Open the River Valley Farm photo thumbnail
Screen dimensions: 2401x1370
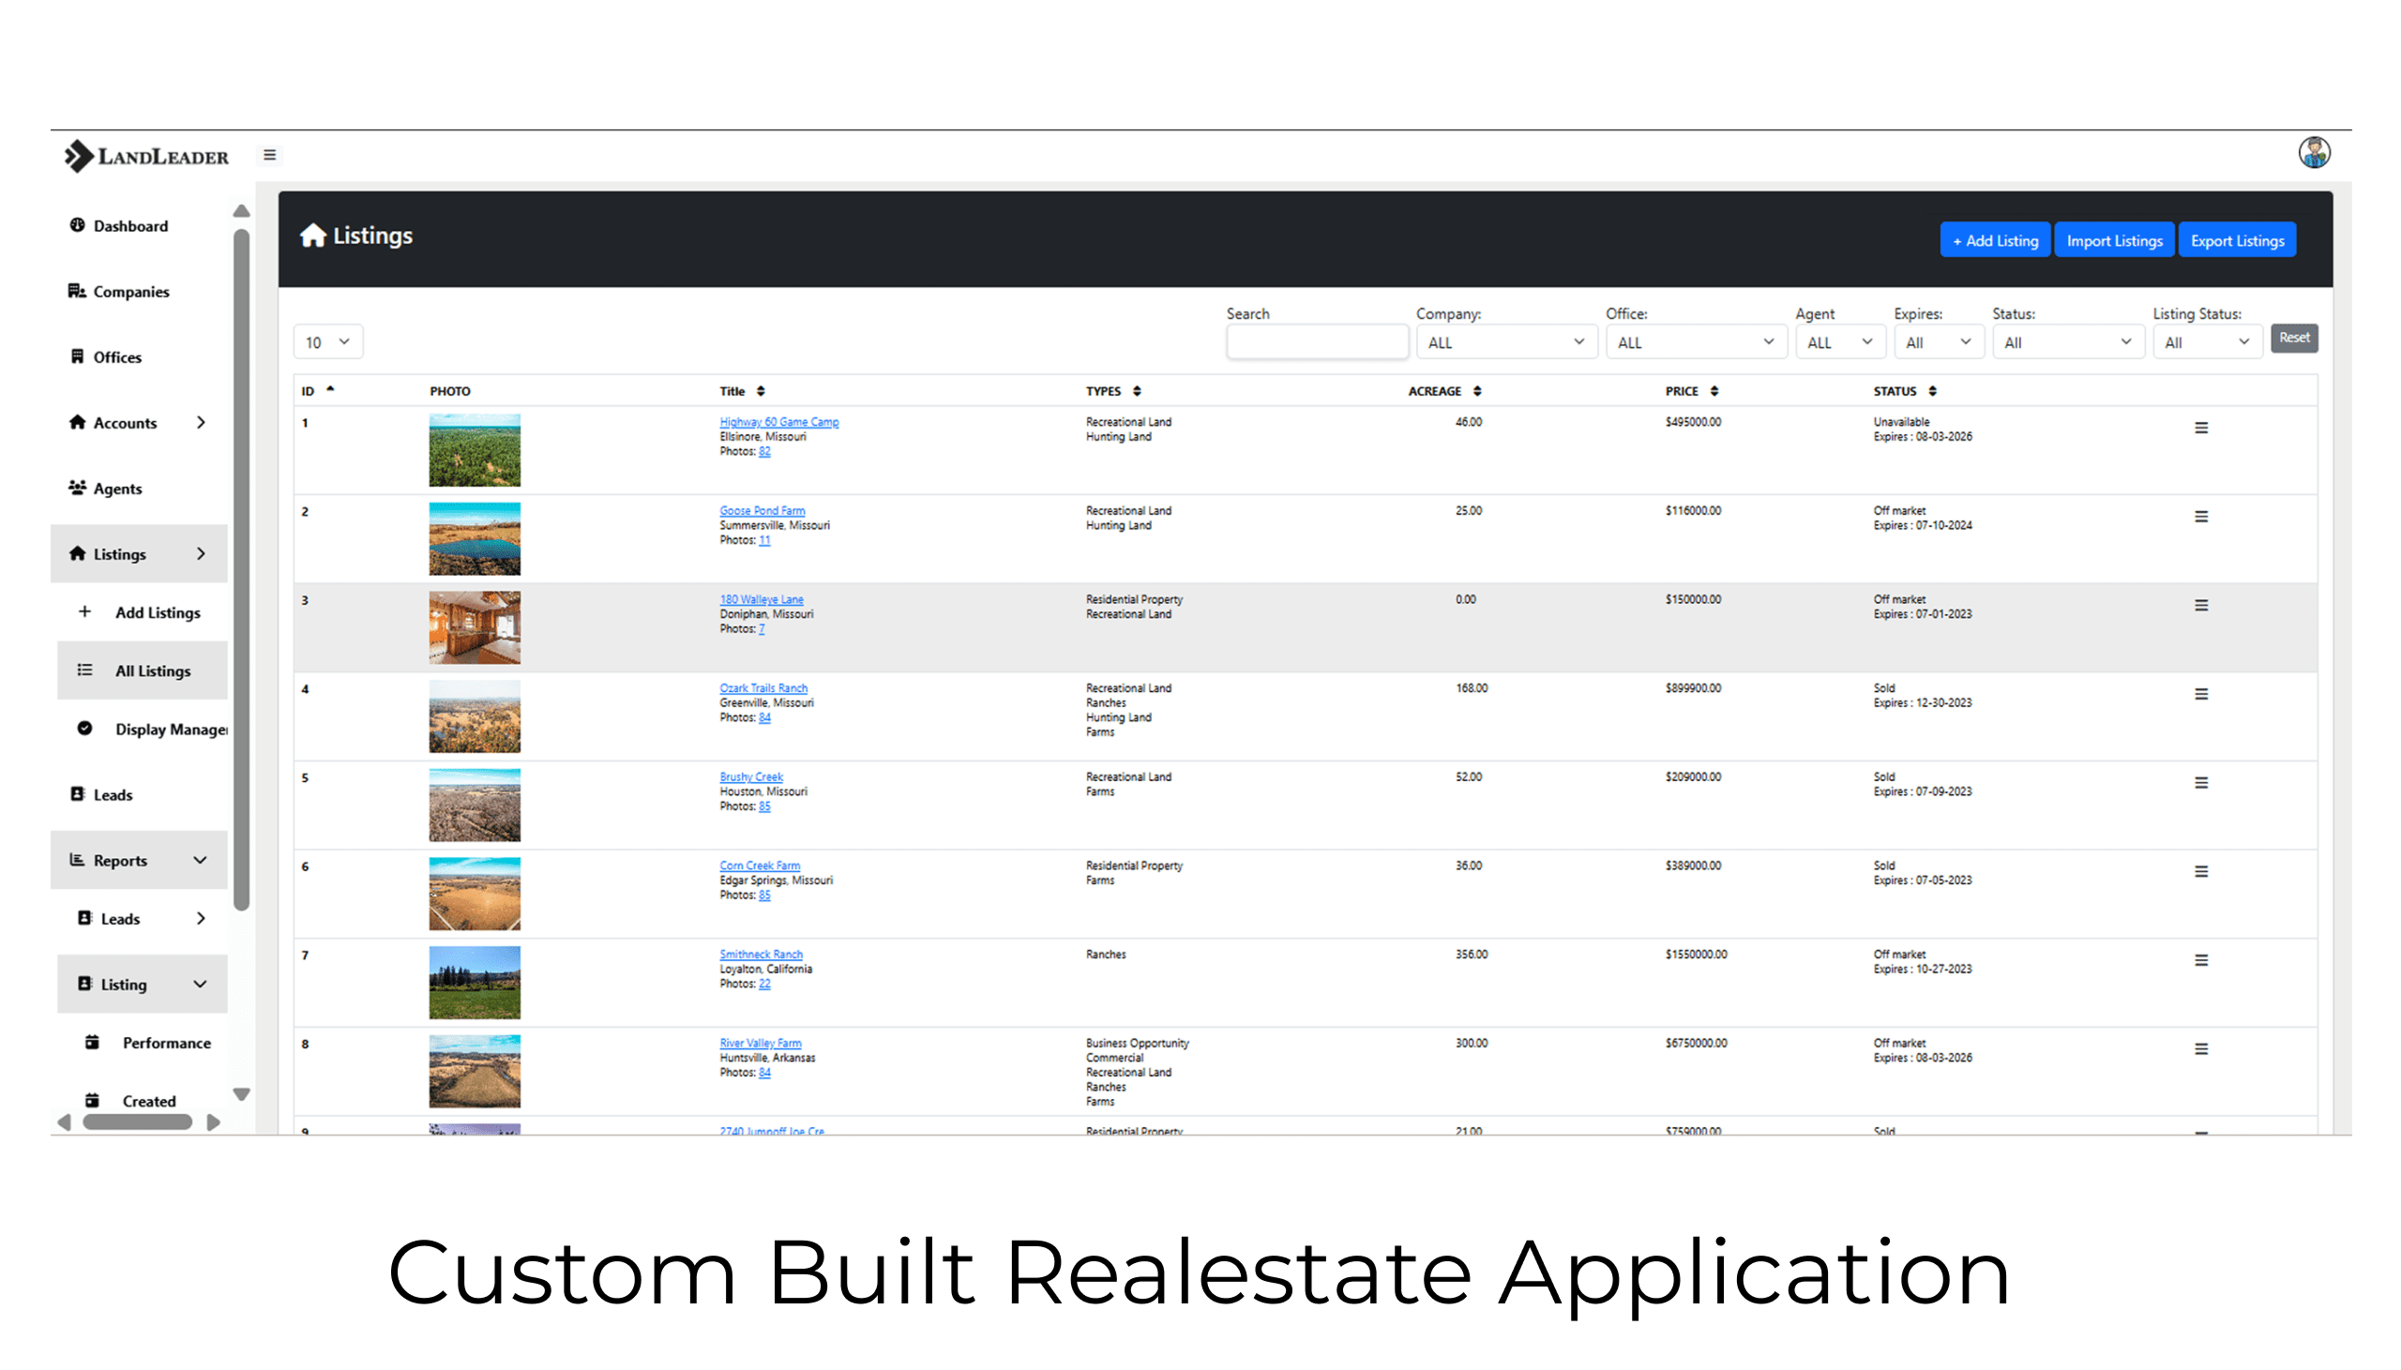pyautogui.click(x=475, y=1071)
